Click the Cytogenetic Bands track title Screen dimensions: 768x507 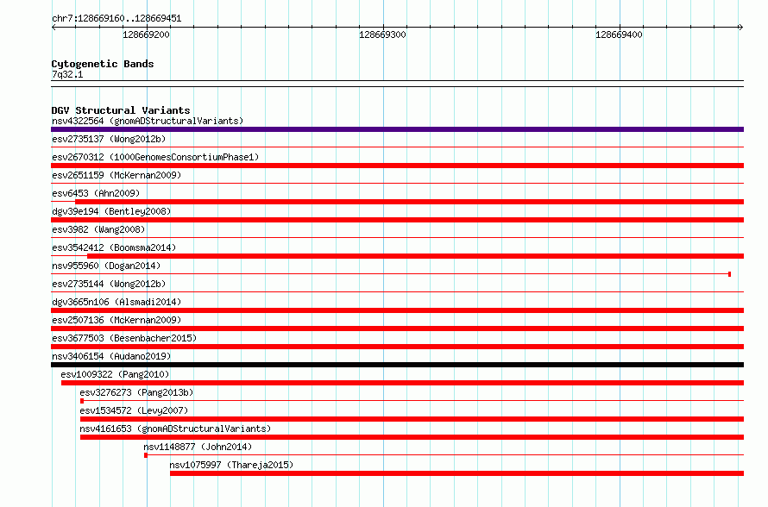(103, 64)
